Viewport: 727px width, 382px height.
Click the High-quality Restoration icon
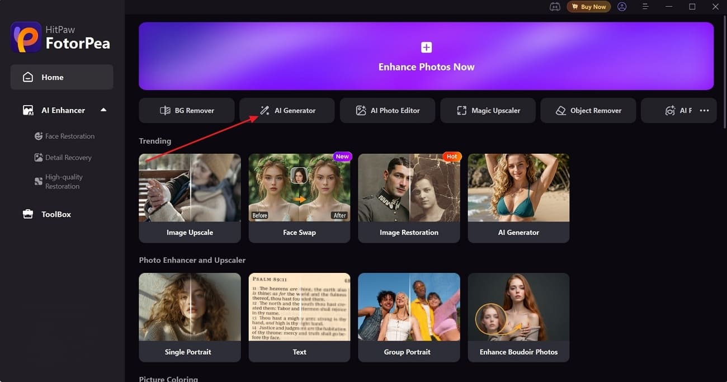tap(39, 181)
